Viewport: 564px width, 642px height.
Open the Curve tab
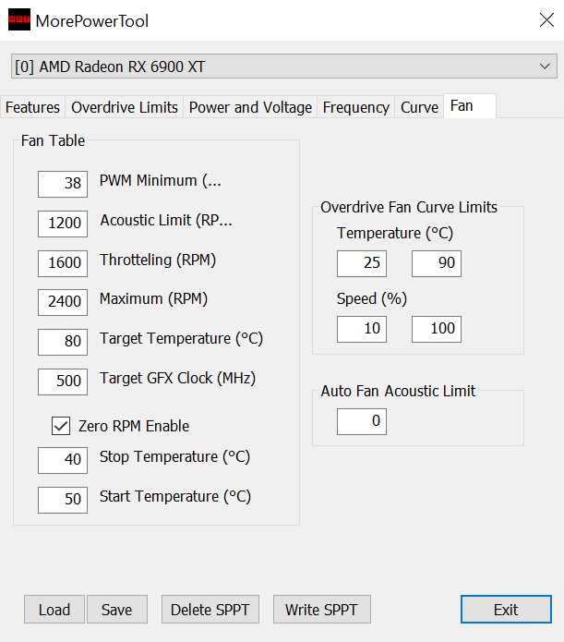pyautogui.click(x=419, y=107)
